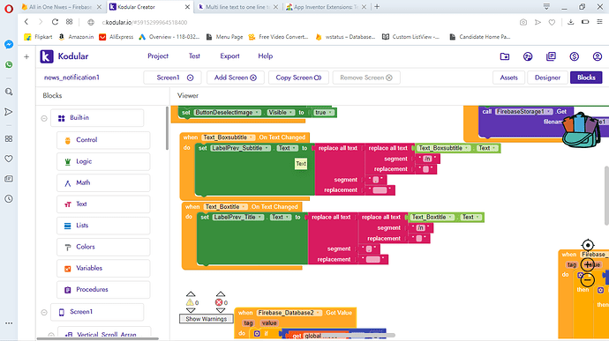Screen dimensions: 609x341
Task: Click the Add Screen button
Action: click(236, 78)
